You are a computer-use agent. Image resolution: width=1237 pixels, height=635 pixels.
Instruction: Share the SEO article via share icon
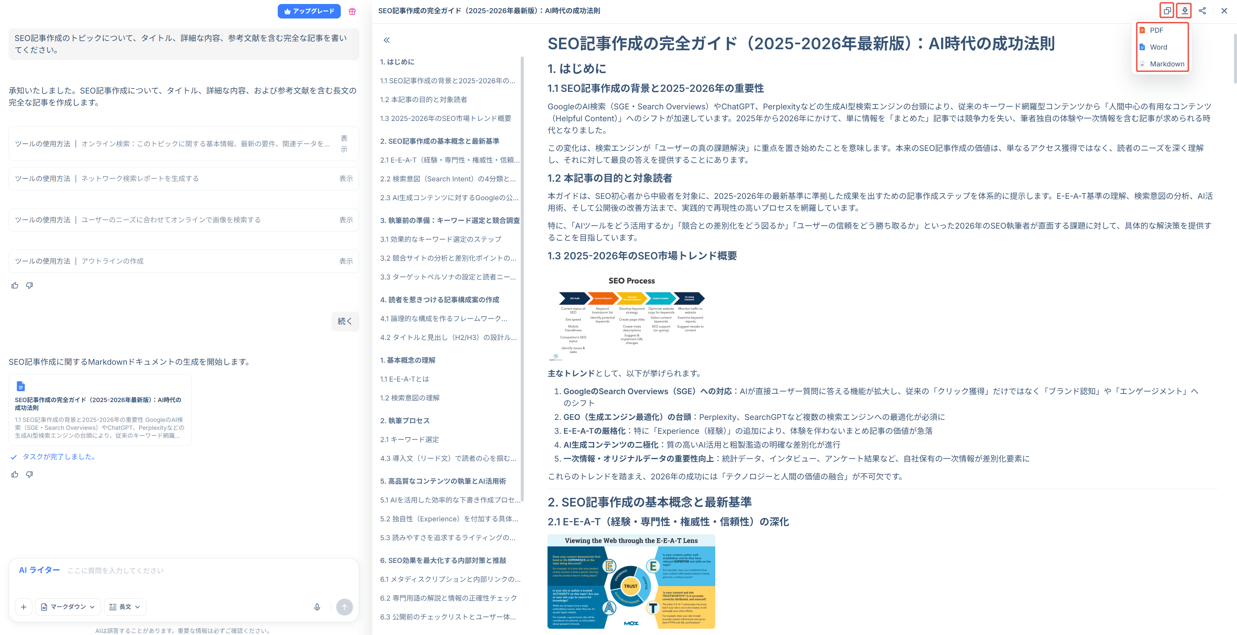pos(1203,11)
